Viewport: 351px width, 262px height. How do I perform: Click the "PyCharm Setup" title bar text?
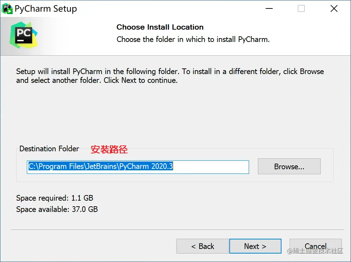(46, 9)
